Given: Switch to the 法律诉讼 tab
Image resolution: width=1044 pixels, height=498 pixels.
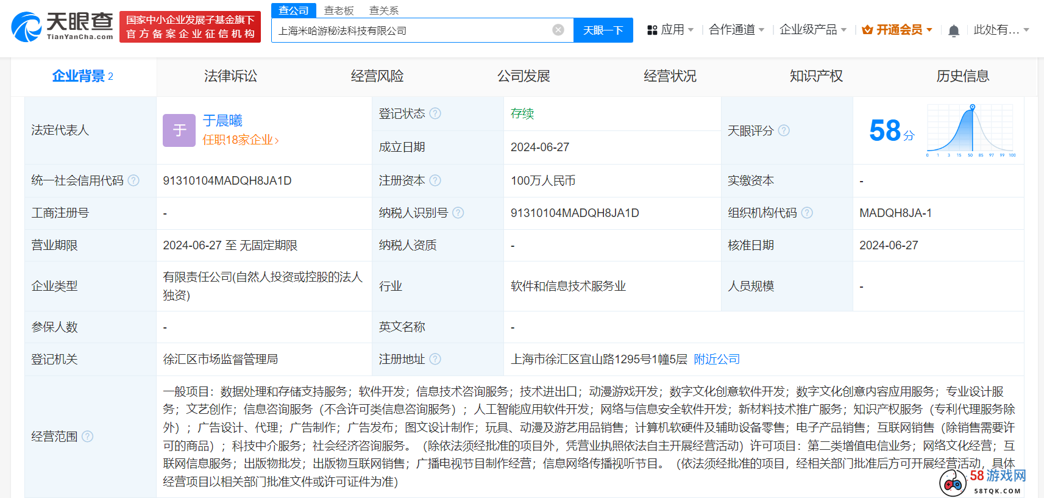Looking at the screenshot, I should 230,76.
